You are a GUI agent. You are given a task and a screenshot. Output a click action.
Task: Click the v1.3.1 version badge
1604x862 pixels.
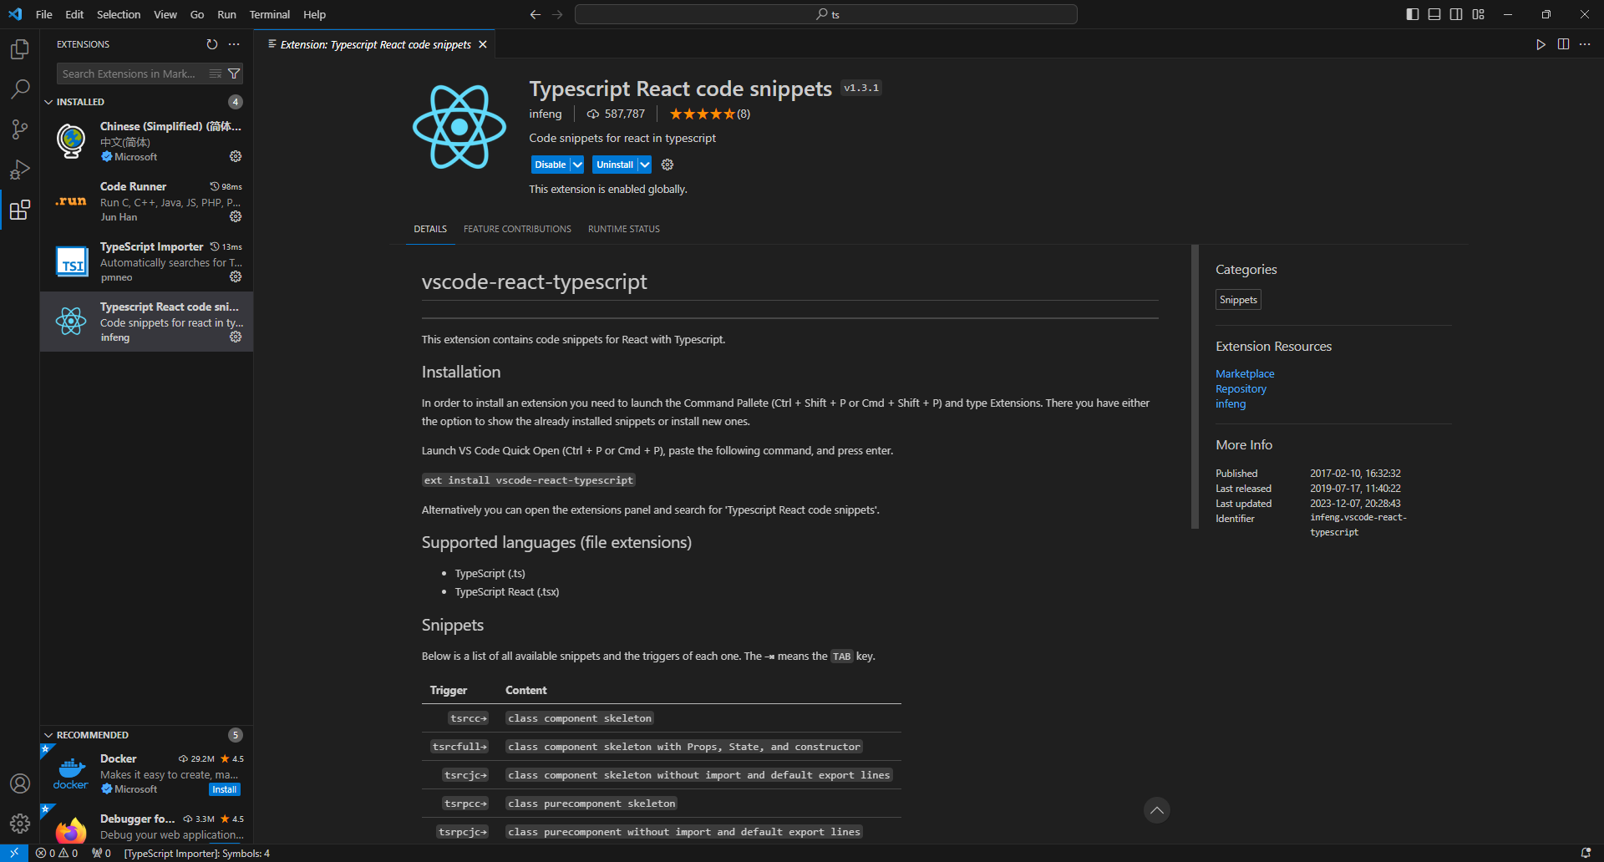[861, 88]
